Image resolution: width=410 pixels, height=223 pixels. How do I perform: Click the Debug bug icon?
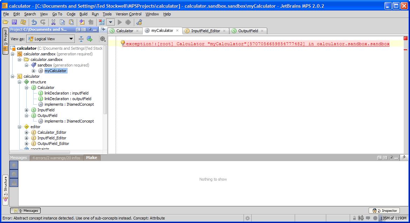point(128,22)
